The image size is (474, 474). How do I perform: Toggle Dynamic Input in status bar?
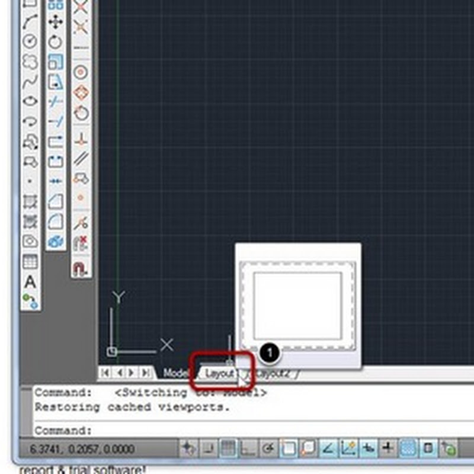pos(368,448)
